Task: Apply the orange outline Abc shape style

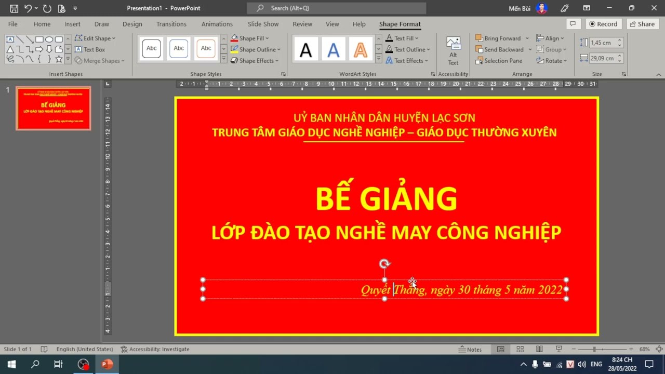Action: point(206,48)
